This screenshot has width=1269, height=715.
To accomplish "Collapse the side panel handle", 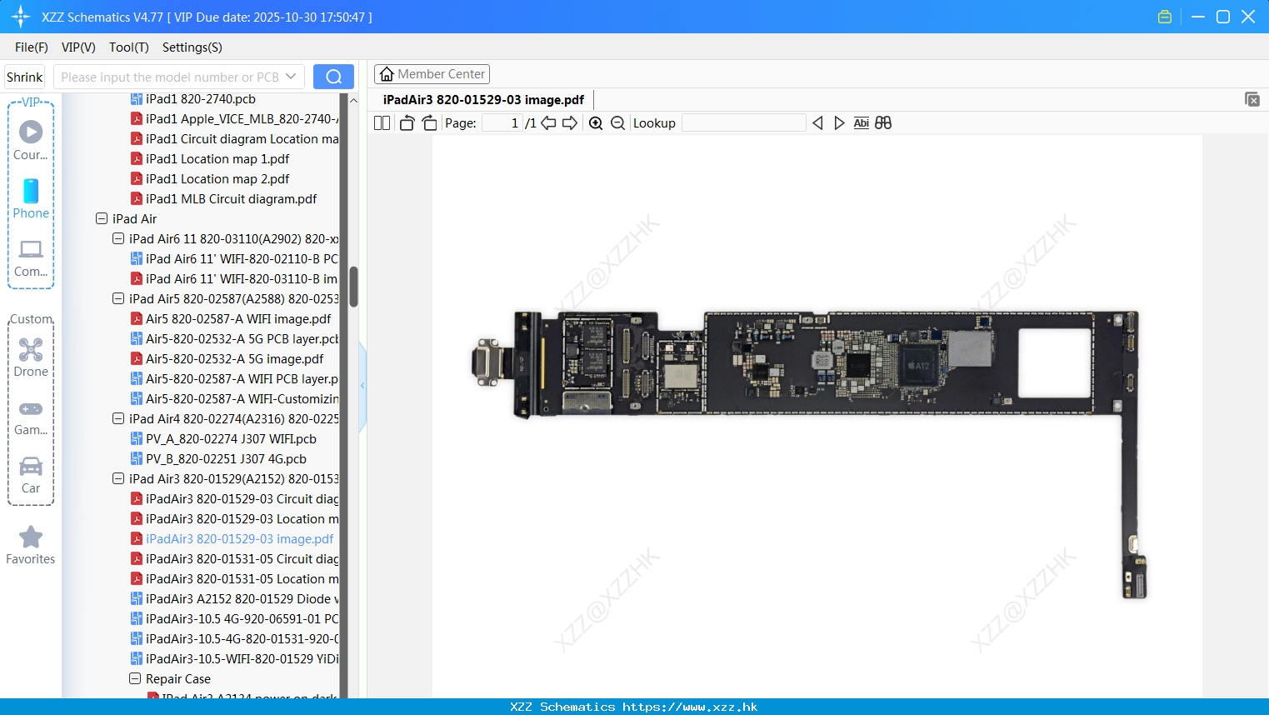I will (362, 386).
